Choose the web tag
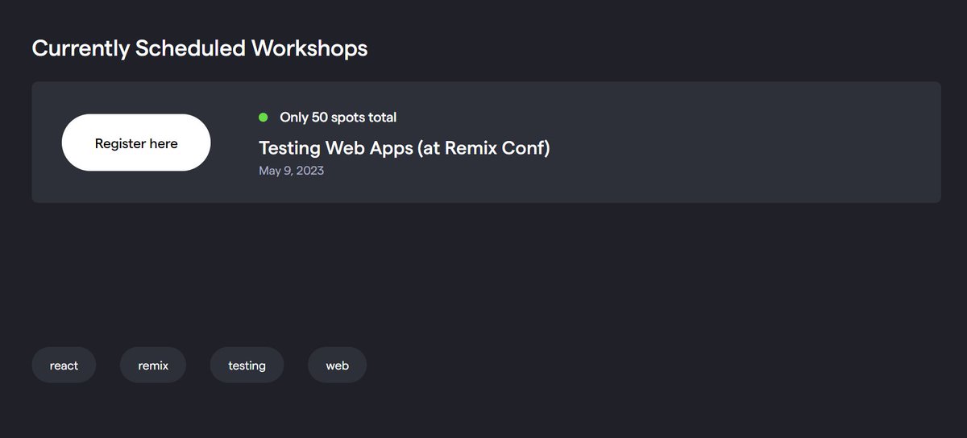The width and height of the screenshot is (967, 438). pyautogui.click(x=337, y=365)
